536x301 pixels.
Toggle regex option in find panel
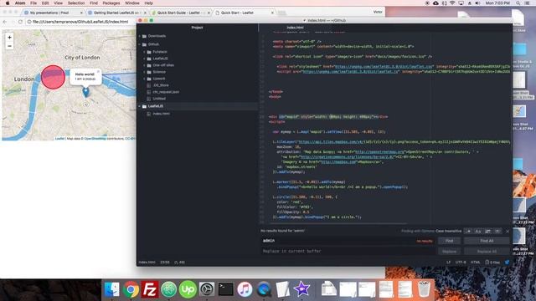pos(469,232)
